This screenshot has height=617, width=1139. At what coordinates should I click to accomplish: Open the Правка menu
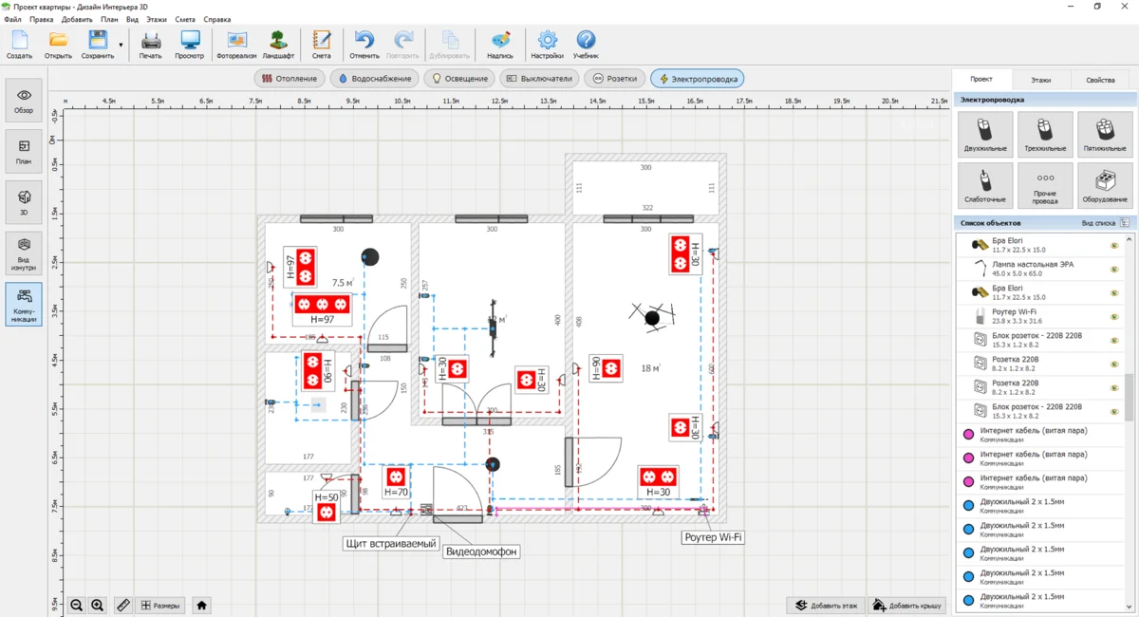click(x=42, y=19)
